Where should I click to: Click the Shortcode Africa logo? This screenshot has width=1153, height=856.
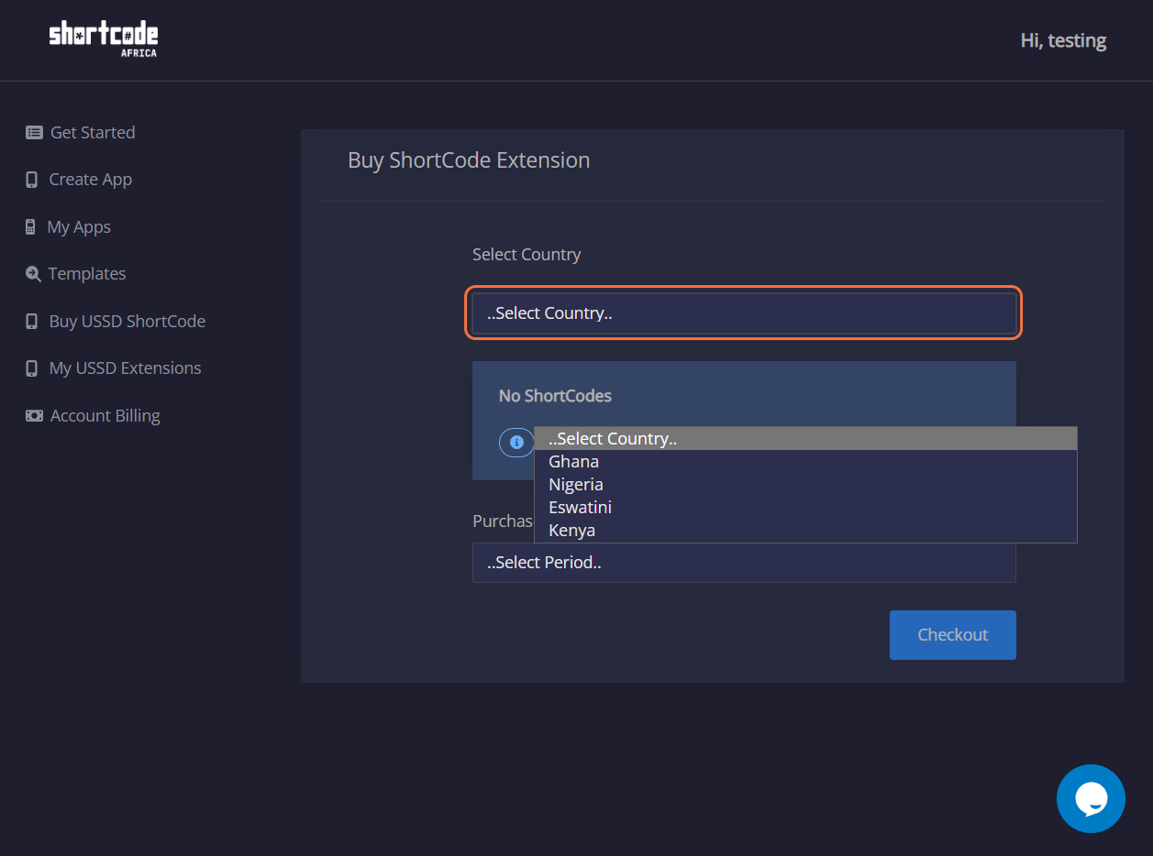[x=104, y=39]
